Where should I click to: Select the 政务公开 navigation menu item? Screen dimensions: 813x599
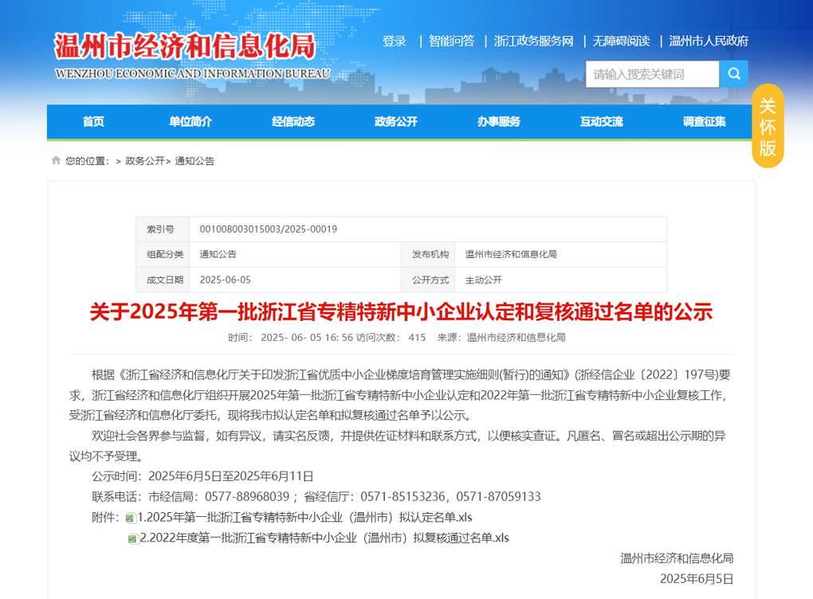(x=396, y=122)
